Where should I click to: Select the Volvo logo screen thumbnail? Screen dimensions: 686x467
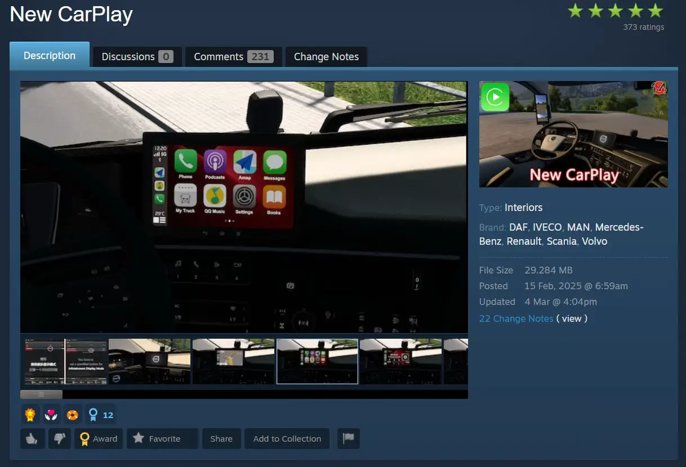click(149, 361)
